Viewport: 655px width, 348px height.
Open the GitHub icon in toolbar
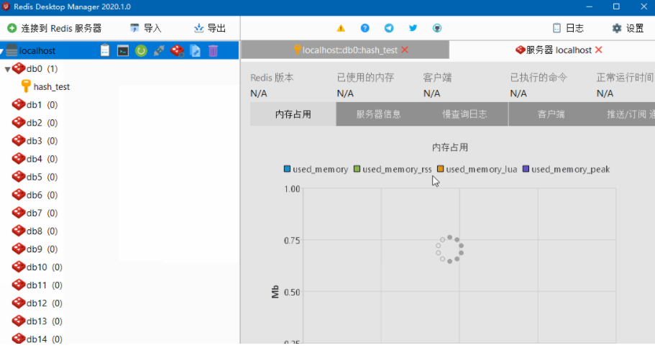[437, 28]
